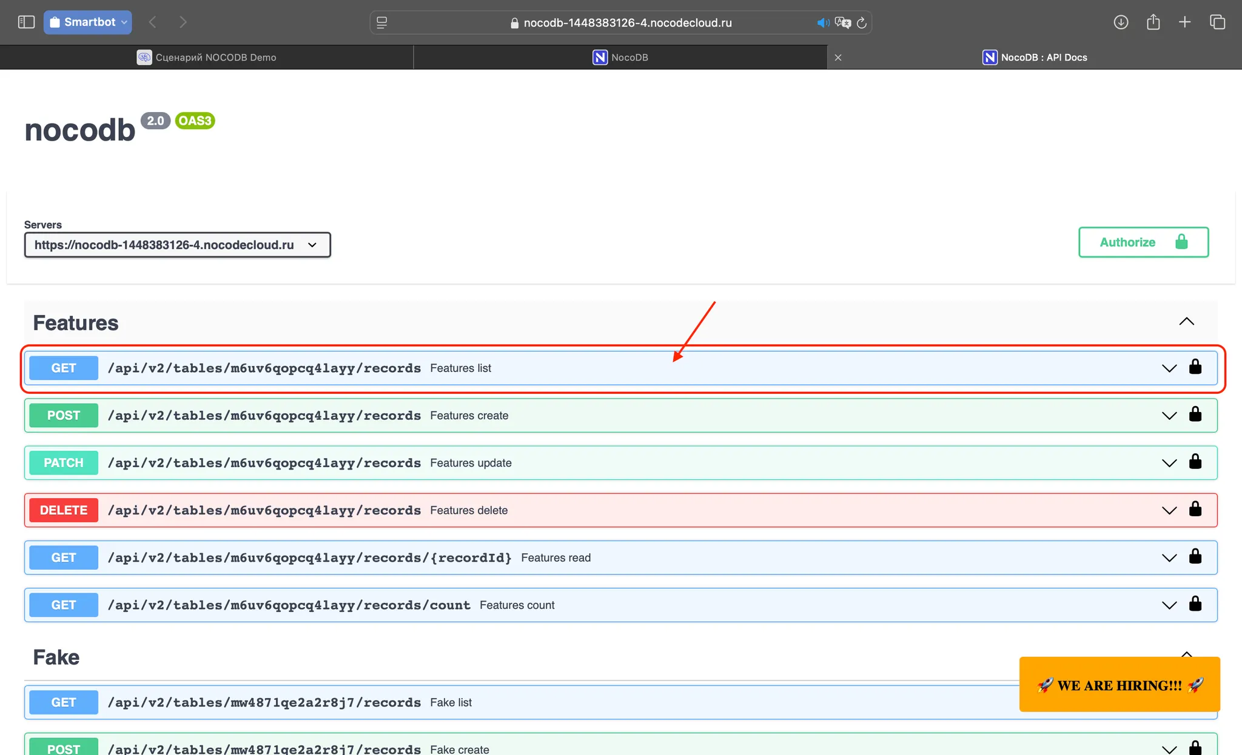This screenshot has height=755, width=1242.
Task: Open new tab with plus icon
Action: tap(1184, 22)
